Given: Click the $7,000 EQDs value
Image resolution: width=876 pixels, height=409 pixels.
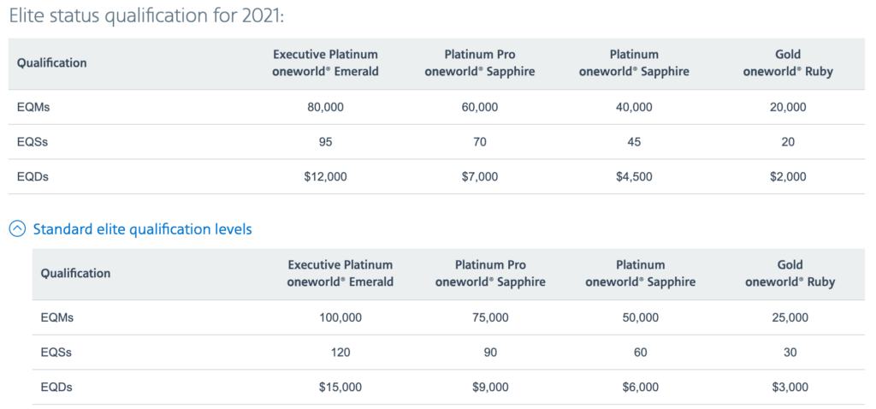Looking at the screenshot, I should point(479,176).
